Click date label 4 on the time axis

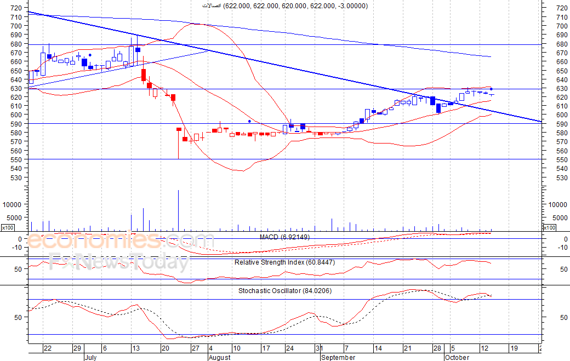[211, 348]
